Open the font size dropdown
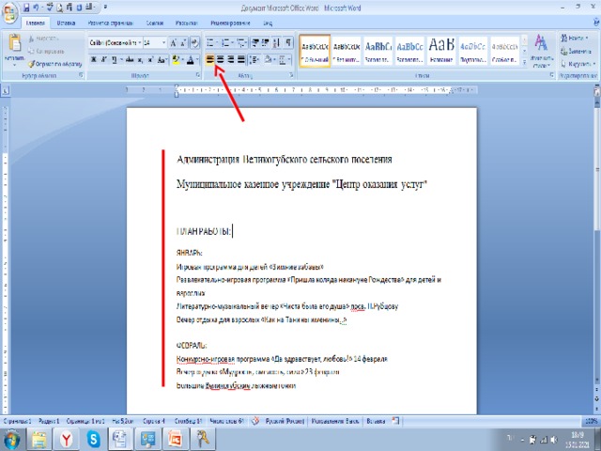 (x=163, y=42)
